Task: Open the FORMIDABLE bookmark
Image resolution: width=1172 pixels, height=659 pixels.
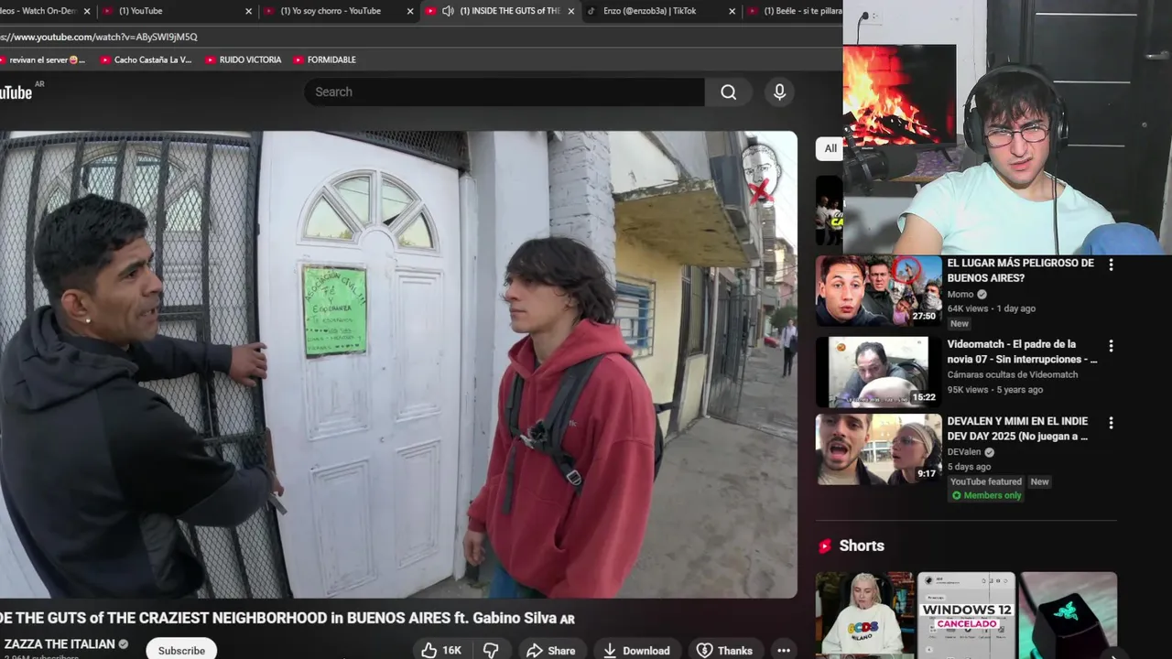Action: click(324, 59)
